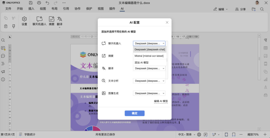270x138 pixels.
Task: Open the chat panel in left sidebar
Action: 3,56
